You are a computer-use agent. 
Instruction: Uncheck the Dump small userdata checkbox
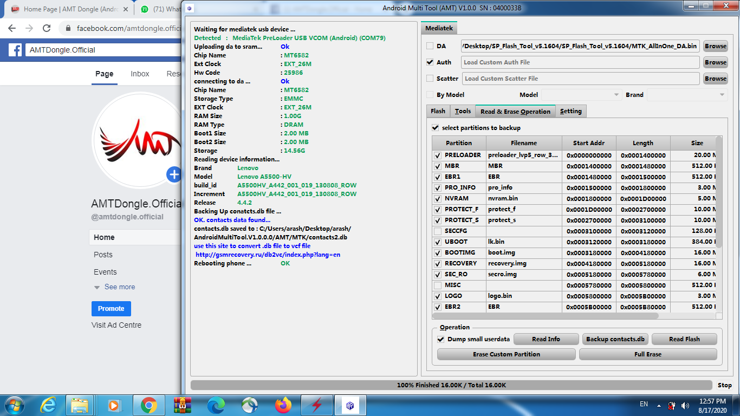441,339
